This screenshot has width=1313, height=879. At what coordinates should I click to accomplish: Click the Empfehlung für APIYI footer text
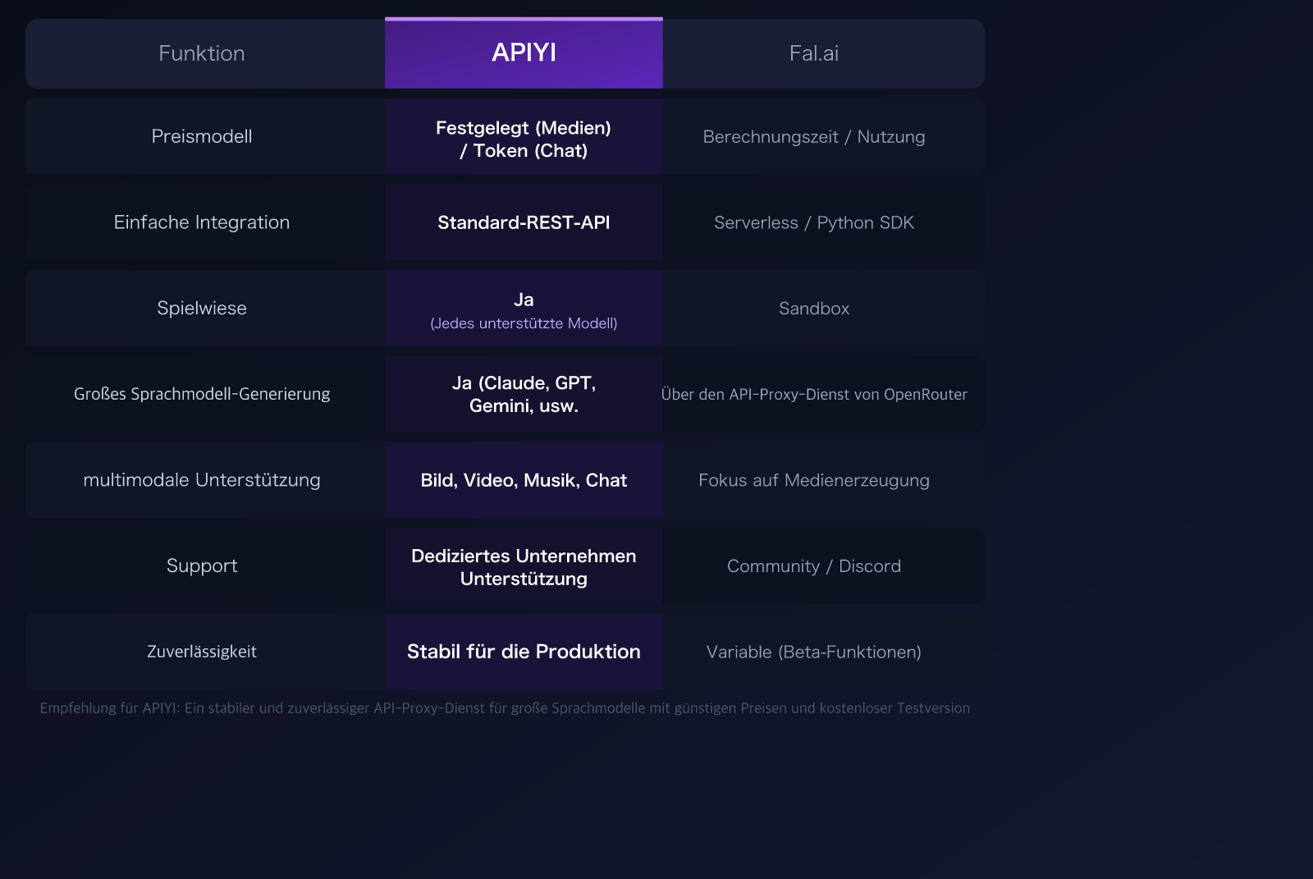tap(505, 707)
